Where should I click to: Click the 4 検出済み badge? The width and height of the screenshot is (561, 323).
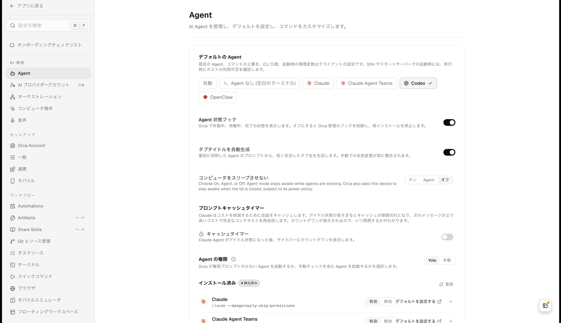[x=249, y=283]
